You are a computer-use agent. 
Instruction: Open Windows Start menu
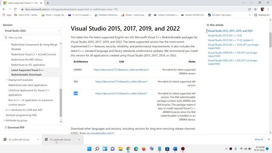click(89, 149)
